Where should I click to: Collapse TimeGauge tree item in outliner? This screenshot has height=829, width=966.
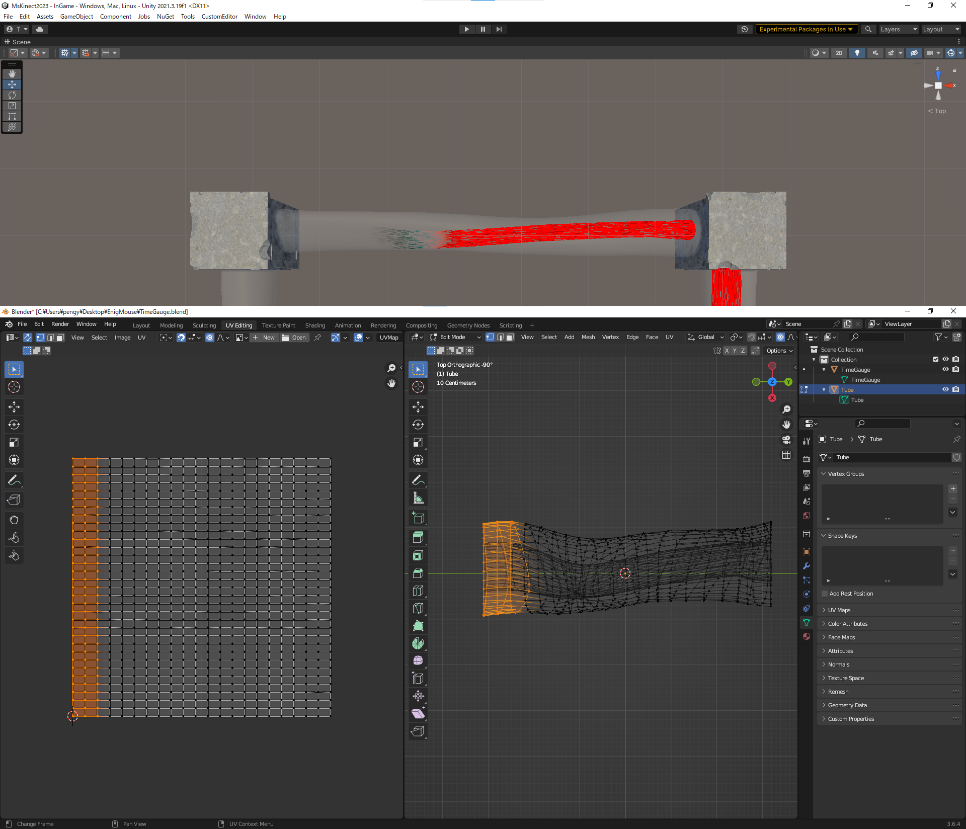pyautogui.click(x=824, y=370)
